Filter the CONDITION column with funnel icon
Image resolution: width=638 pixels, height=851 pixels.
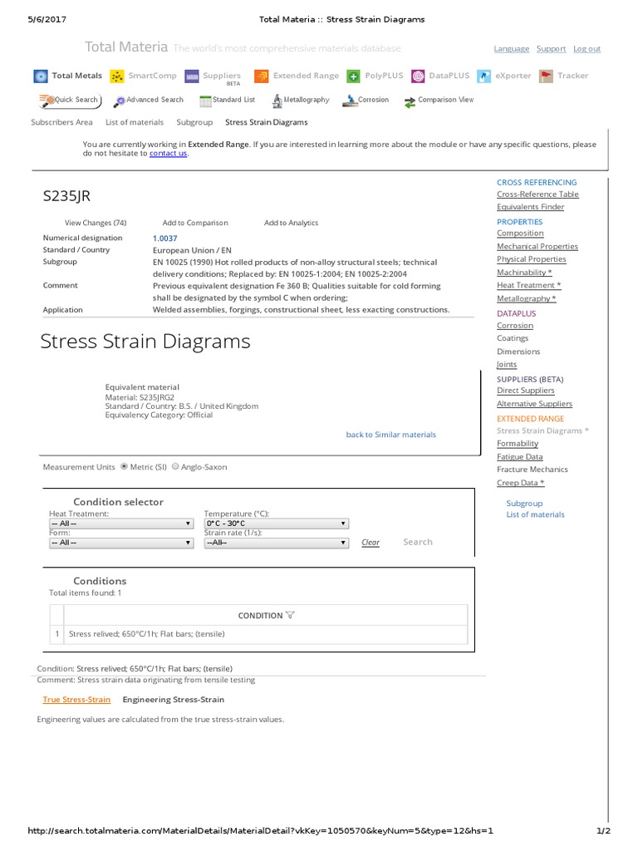coord(290,615)
